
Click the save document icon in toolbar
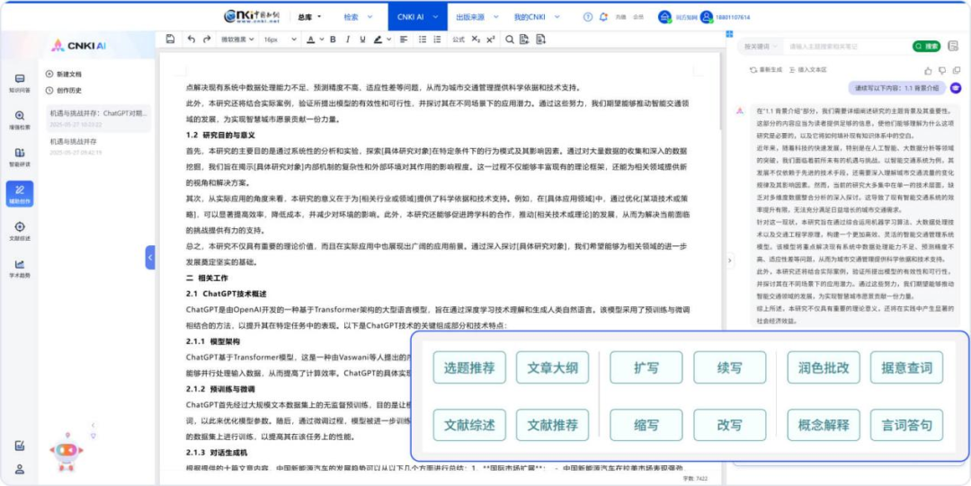[x=171, y=40]
